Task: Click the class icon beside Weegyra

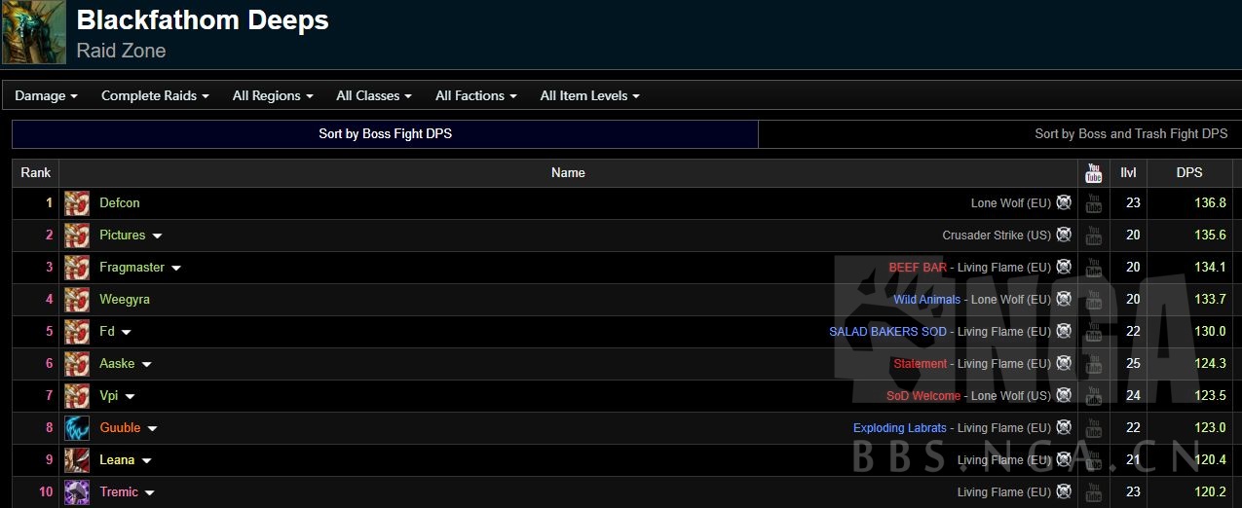Action: click(x=77, y=300)
